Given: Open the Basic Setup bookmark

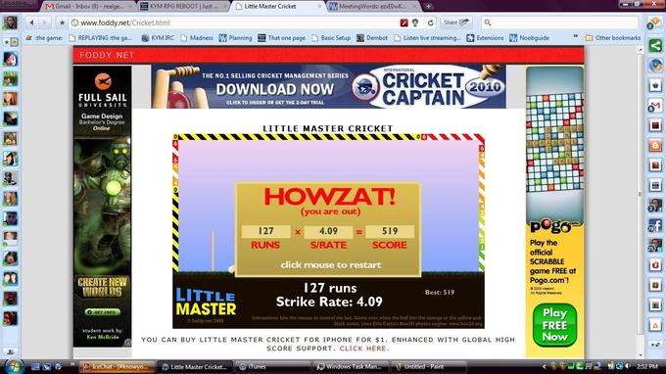Looking at the screenshot, I should tap(331, 38).
